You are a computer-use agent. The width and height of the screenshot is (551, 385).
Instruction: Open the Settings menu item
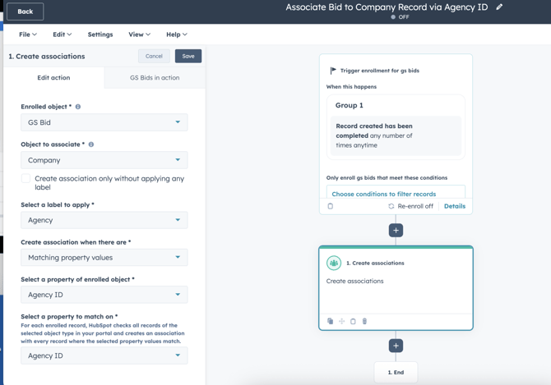coord(100,34)
